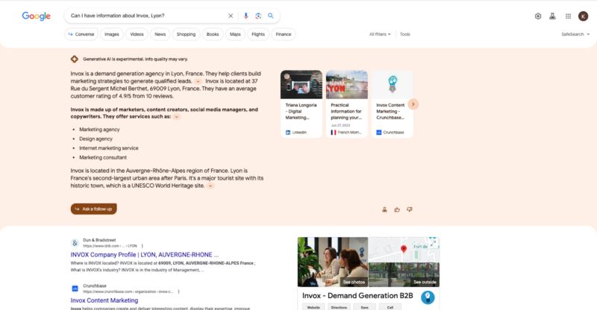Expand the map in knowledge panel

pos(433,242)
